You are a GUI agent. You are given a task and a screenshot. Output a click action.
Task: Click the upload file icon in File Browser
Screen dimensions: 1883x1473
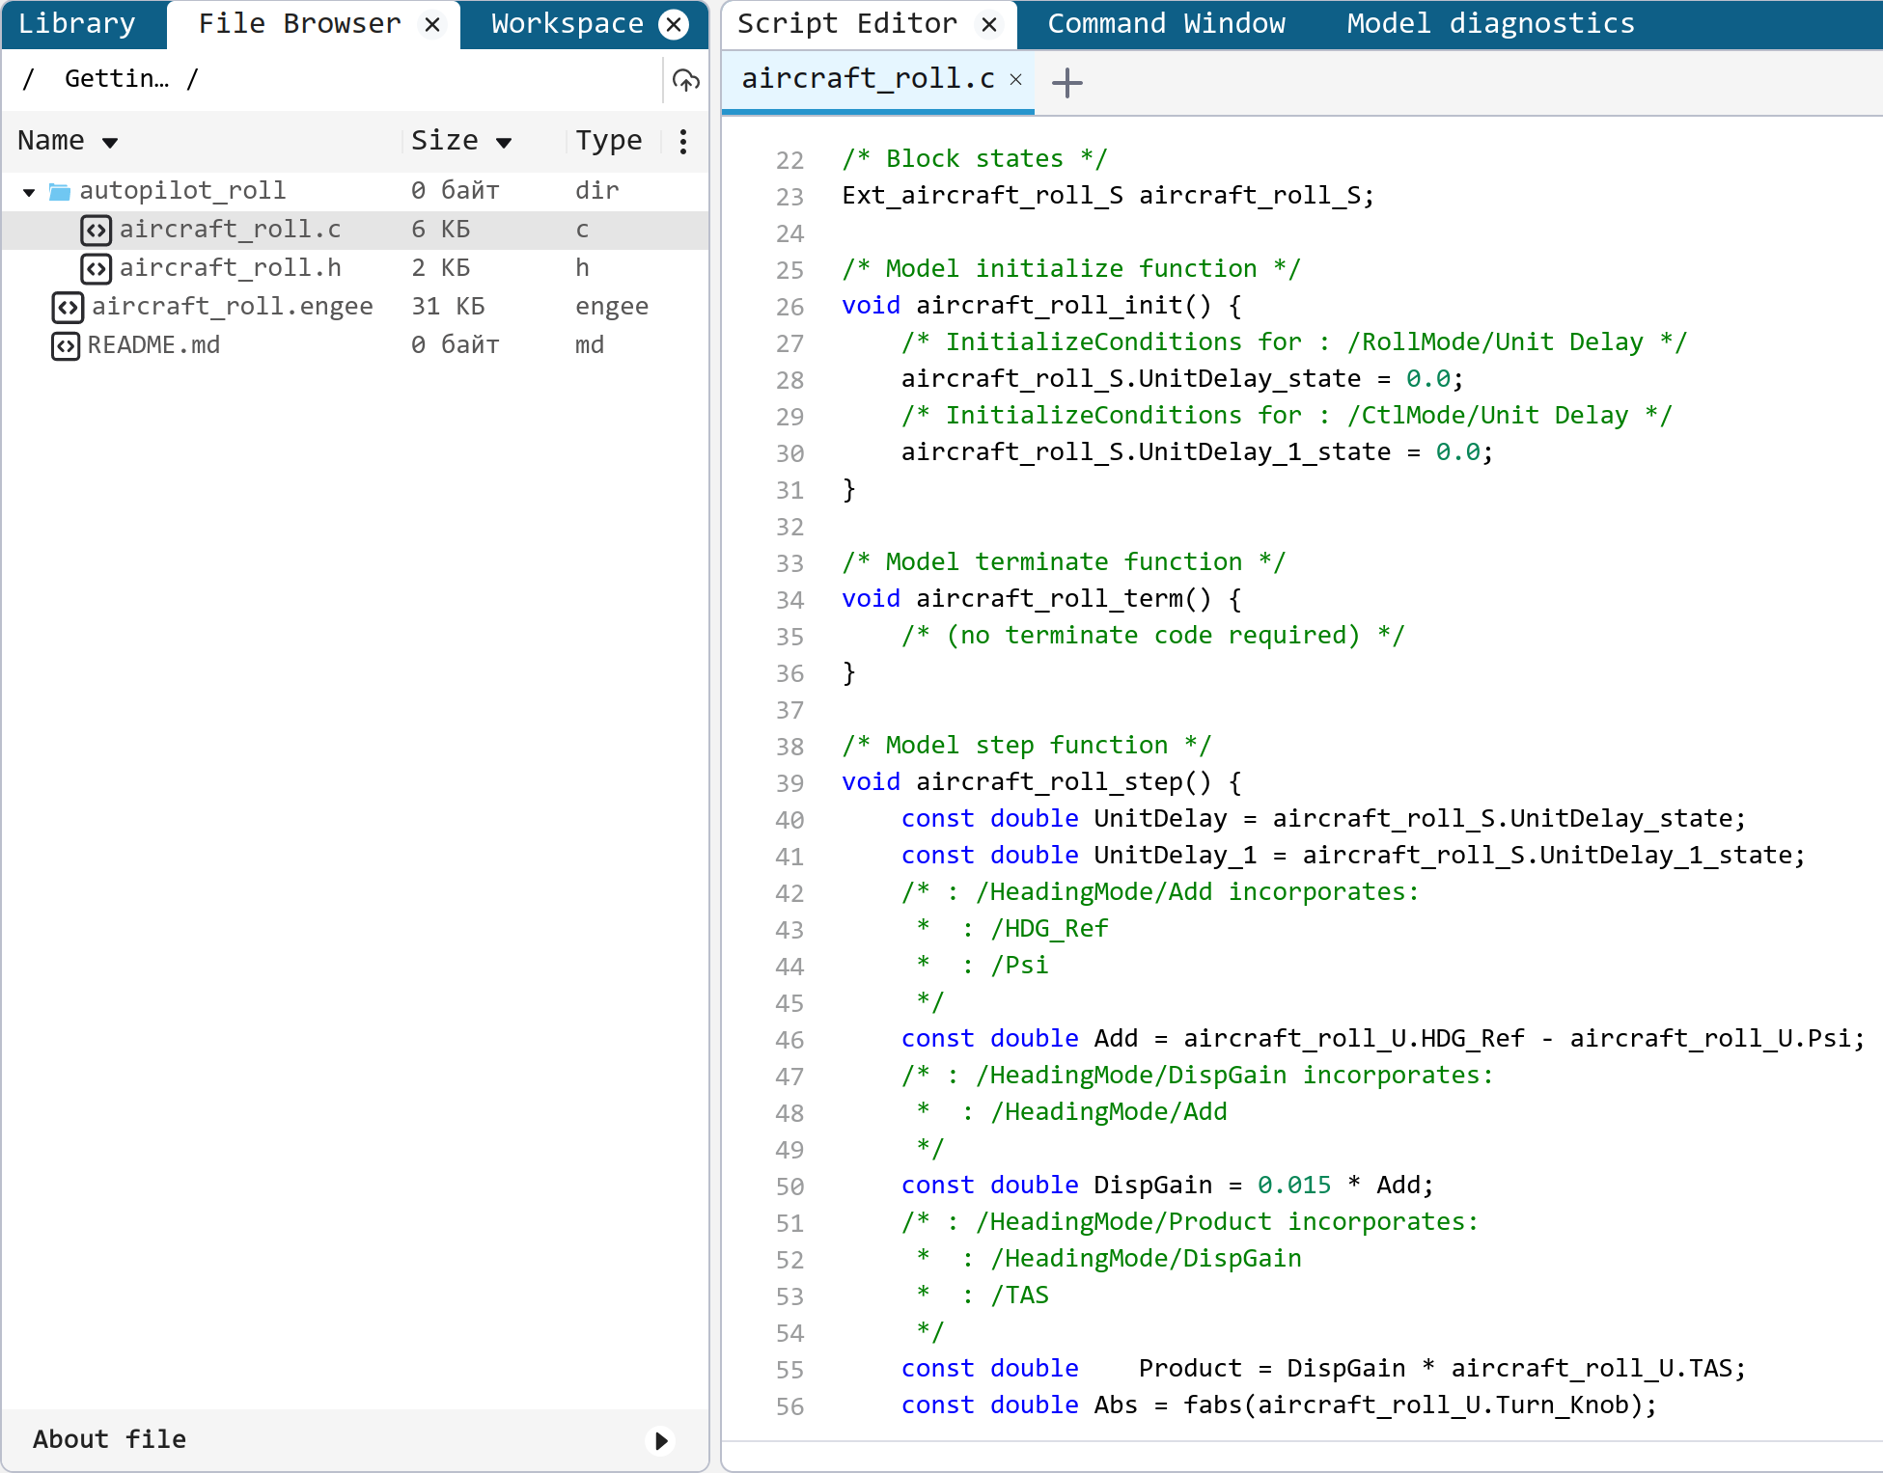coord(684,81)
